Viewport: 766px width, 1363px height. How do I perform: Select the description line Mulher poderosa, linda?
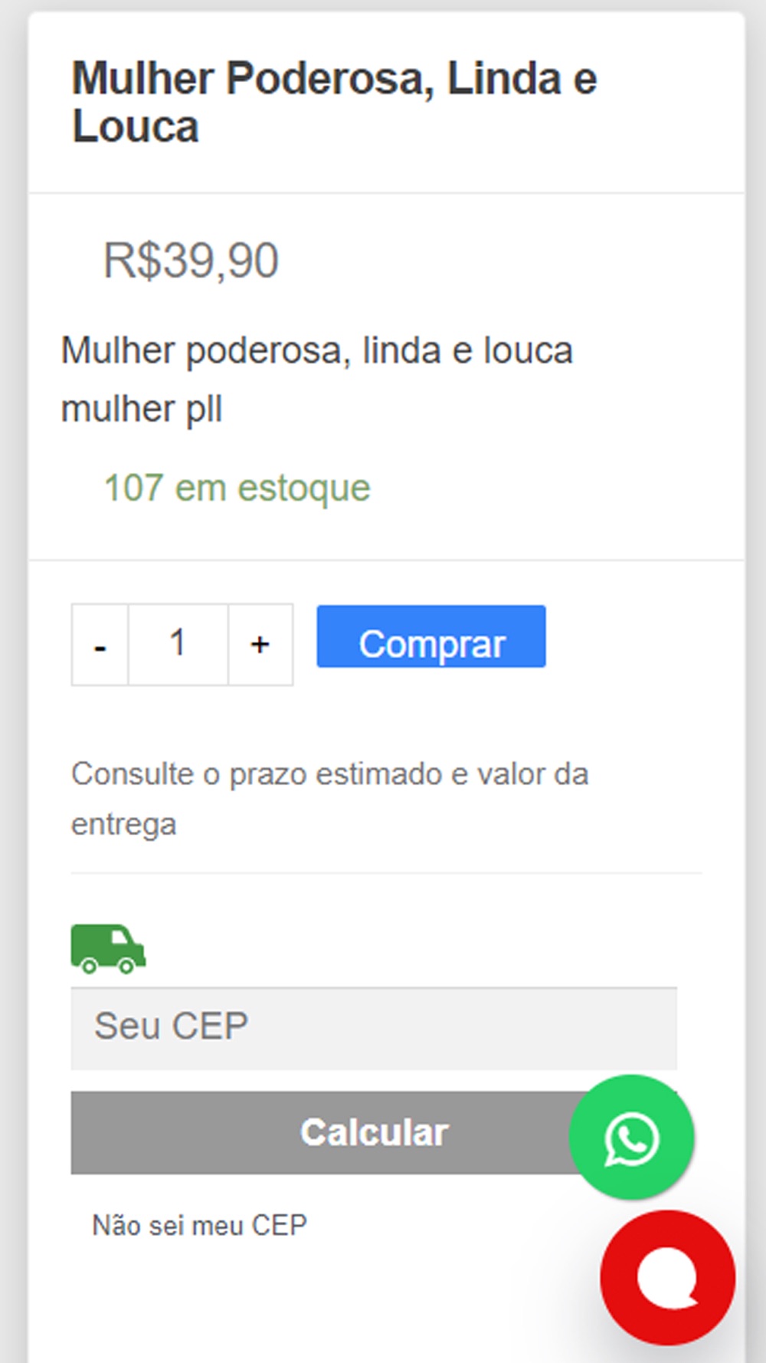pos(316,352)
